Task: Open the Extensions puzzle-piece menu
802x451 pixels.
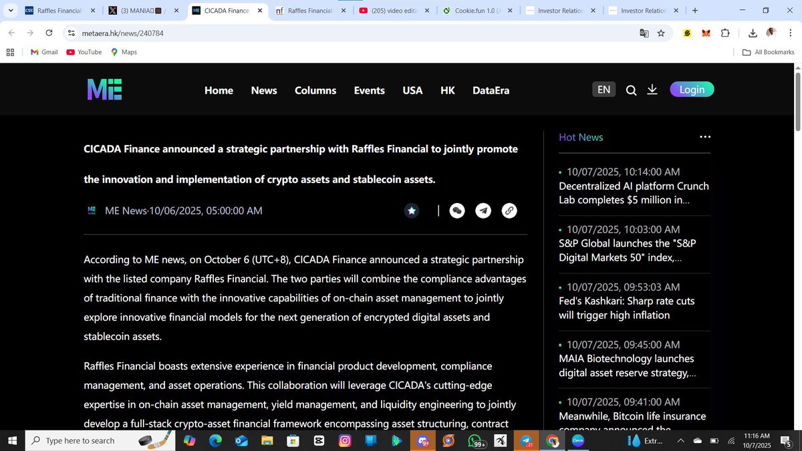Action: click(x=725, y=33)
